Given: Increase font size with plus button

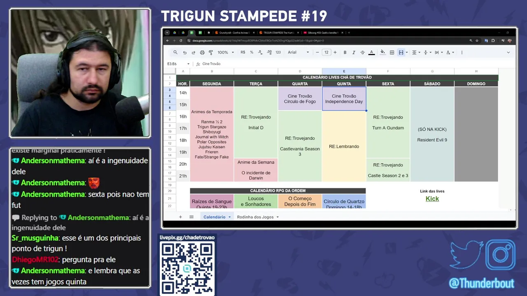Looking at the screenshot, I should point(335,52).
